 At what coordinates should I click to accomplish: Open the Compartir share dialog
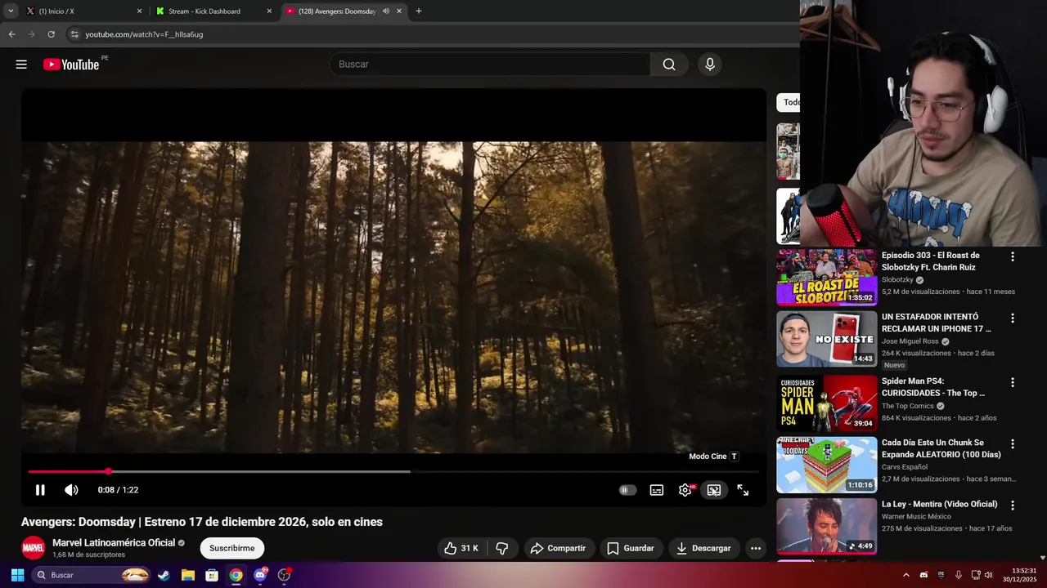(x=559, y=548)
